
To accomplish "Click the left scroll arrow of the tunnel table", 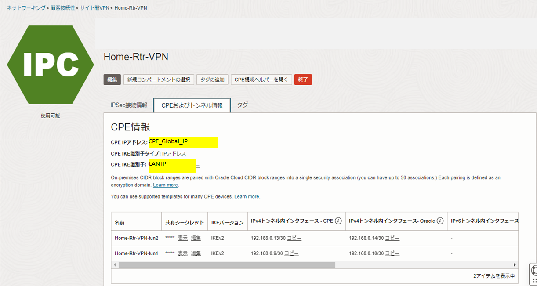I will pyautogui.click(x=115, y=264).
